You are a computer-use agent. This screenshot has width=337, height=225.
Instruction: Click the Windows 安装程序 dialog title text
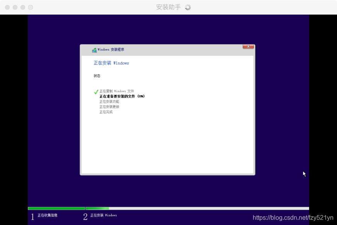pyautogui.click(x=111, y=49)
